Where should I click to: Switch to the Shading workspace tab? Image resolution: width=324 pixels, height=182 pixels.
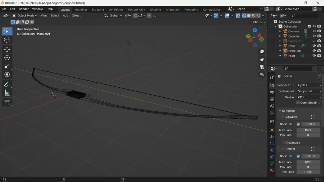[x=156, y=9]
